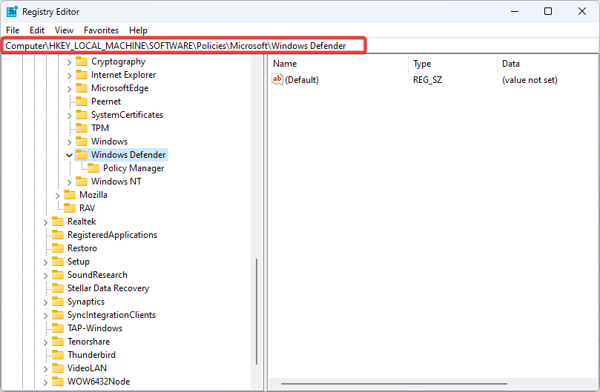Image resolution: width=600 pixels, height=392 pixels.
Task: Select the TPM folder icon
Action: [x=82, y=127]
